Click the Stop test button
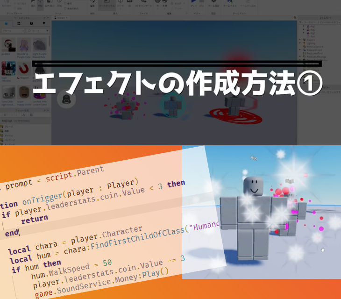 [x=202, y=4]
